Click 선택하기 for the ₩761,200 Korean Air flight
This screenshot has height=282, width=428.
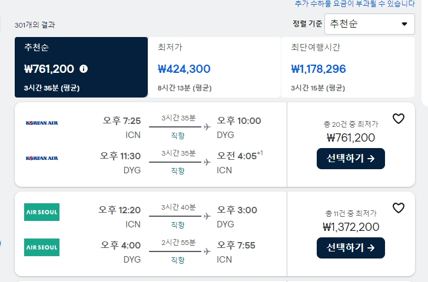351,159
